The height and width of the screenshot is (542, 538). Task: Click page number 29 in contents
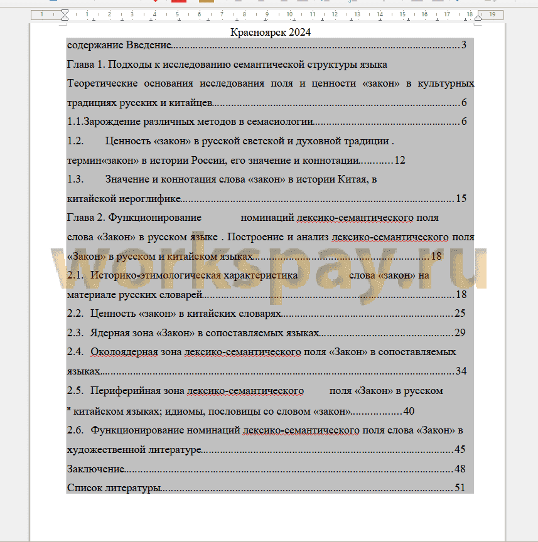click(460, 333)
